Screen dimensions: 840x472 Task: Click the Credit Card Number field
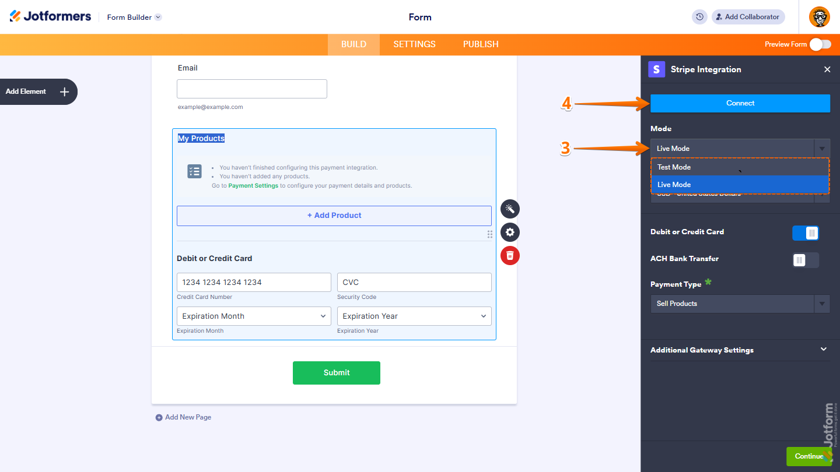[x=254, y=283]
